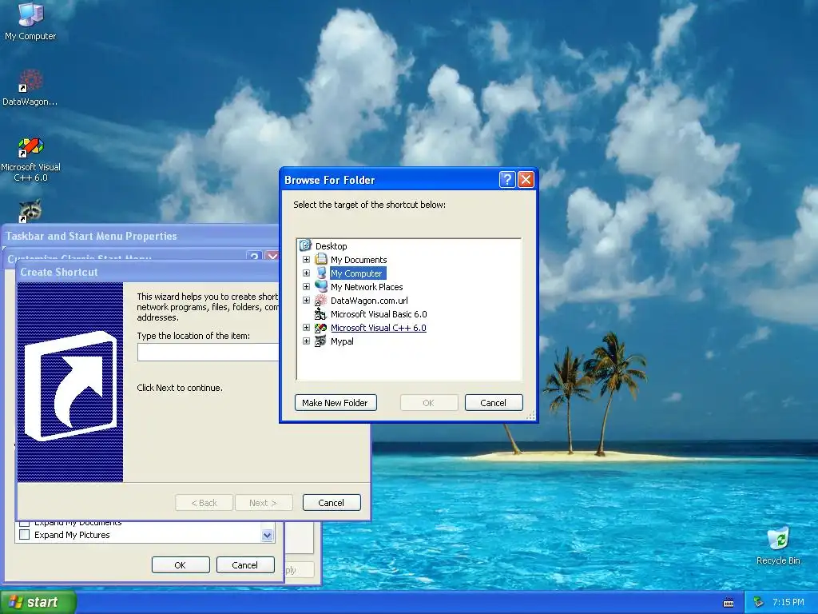Click My Computer icon in folder tree

click(x=321, y=273)
